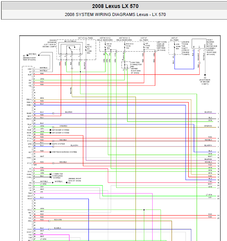Viewport: 227px width, 241px height.
Task: Click the MG CLT RELAY label
Action: point(70,41)
